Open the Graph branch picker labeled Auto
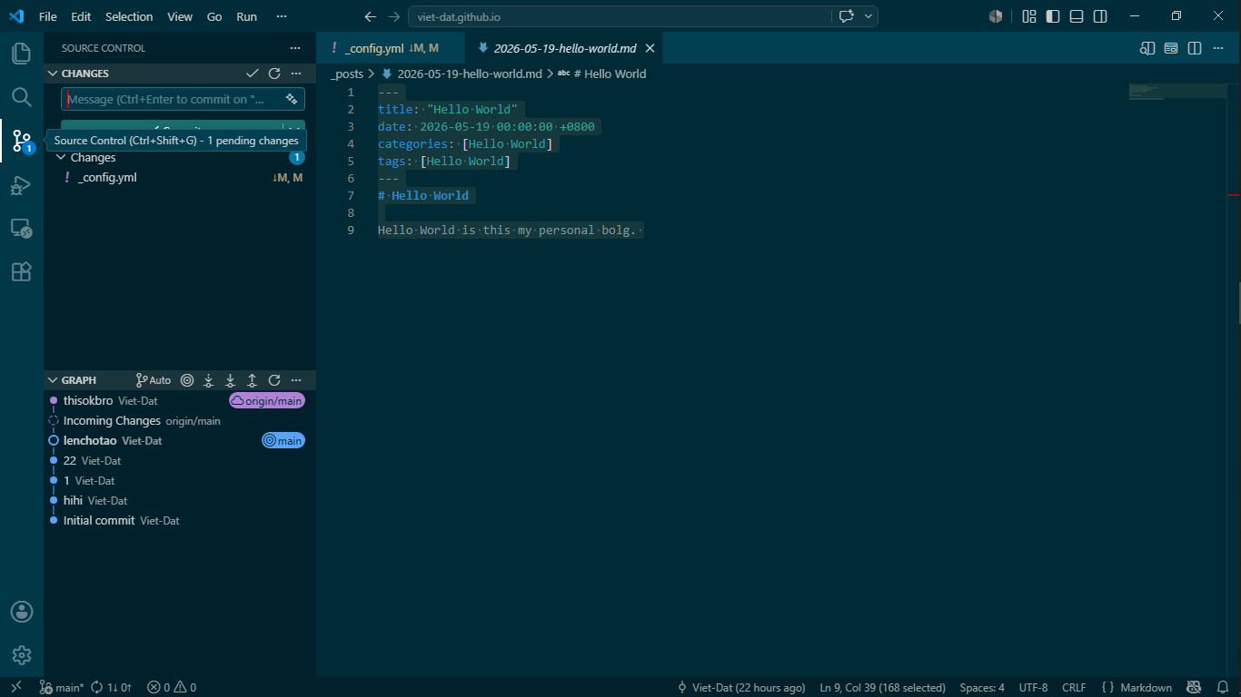This screenshot has height=697, width=1241. click(x=154, y=380)
